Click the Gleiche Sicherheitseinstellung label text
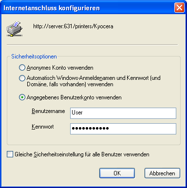This screenshot has width=187, height=188. pos(82,154)
